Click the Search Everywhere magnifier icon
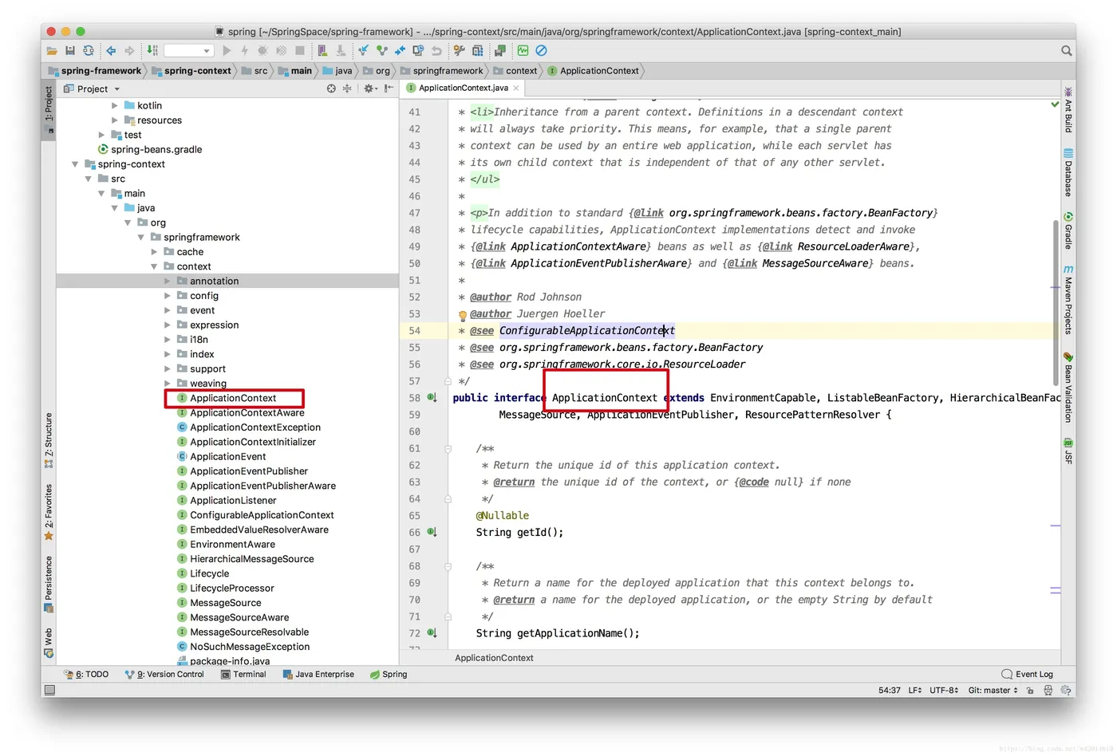Screen dimensions: 1117x756 1067,50
